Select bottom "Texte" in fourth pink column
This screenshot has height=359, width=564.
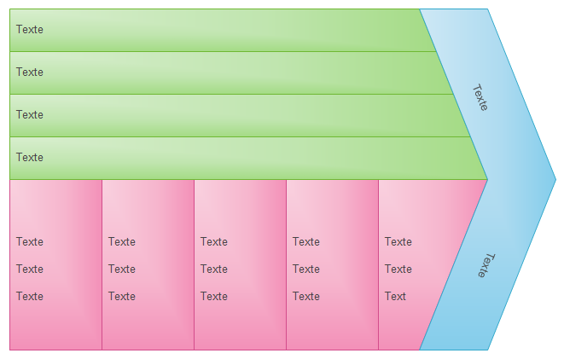pos(306,297)
